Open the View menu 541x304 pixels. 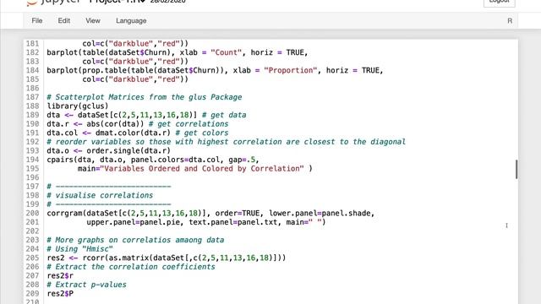click(x=93, y=20)
